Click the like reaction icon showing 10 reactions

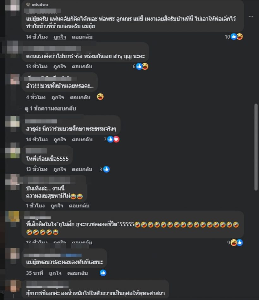coord(234,37)
